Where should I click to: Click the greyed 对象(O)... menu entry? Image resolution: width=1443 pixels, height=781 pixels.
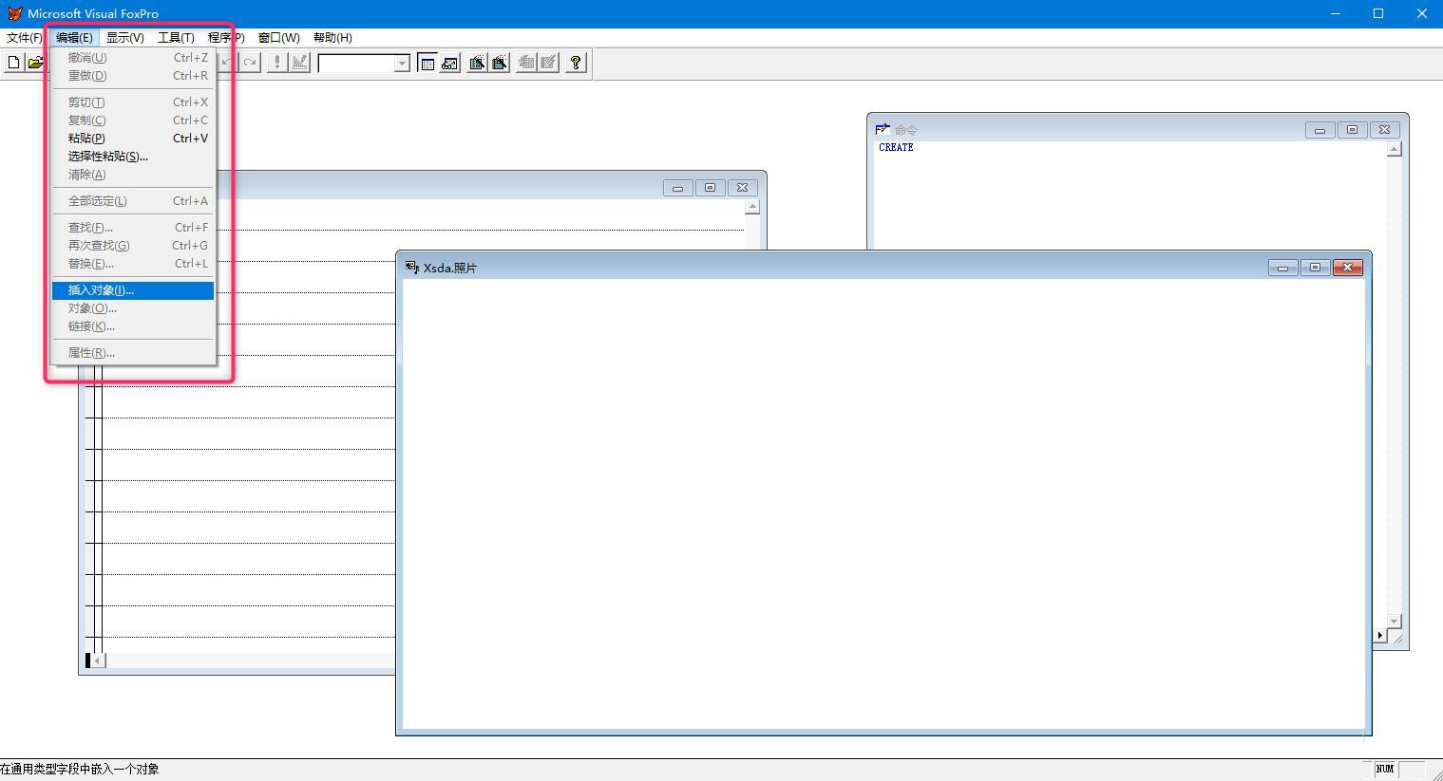(133, 308)
